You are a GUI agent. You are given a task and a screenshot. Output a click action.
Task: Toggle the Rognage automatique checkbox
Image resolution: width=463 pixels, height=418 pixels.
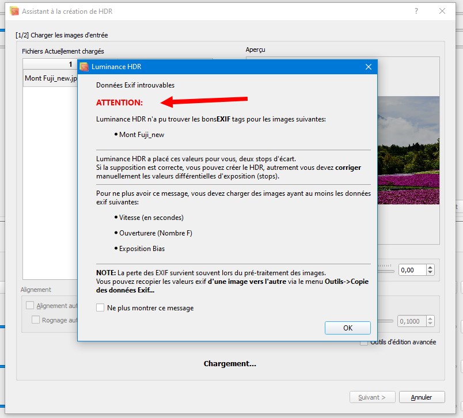point(36,320)
